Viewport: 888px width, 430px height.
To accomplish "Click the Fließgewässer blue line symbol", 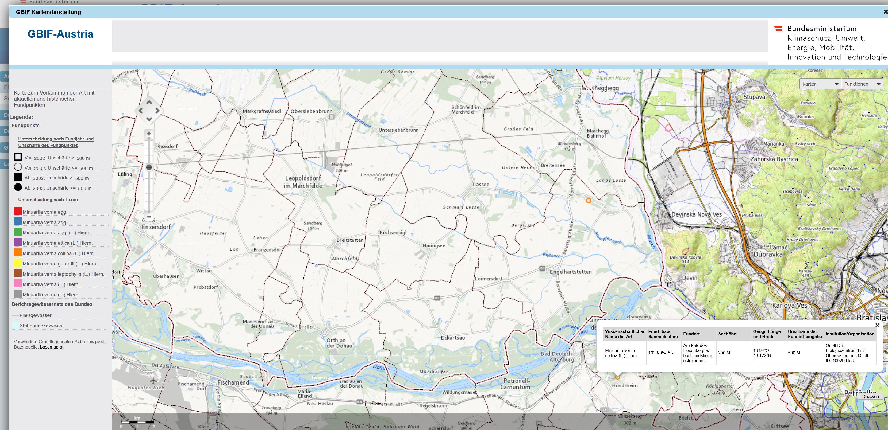I will 16,315.
